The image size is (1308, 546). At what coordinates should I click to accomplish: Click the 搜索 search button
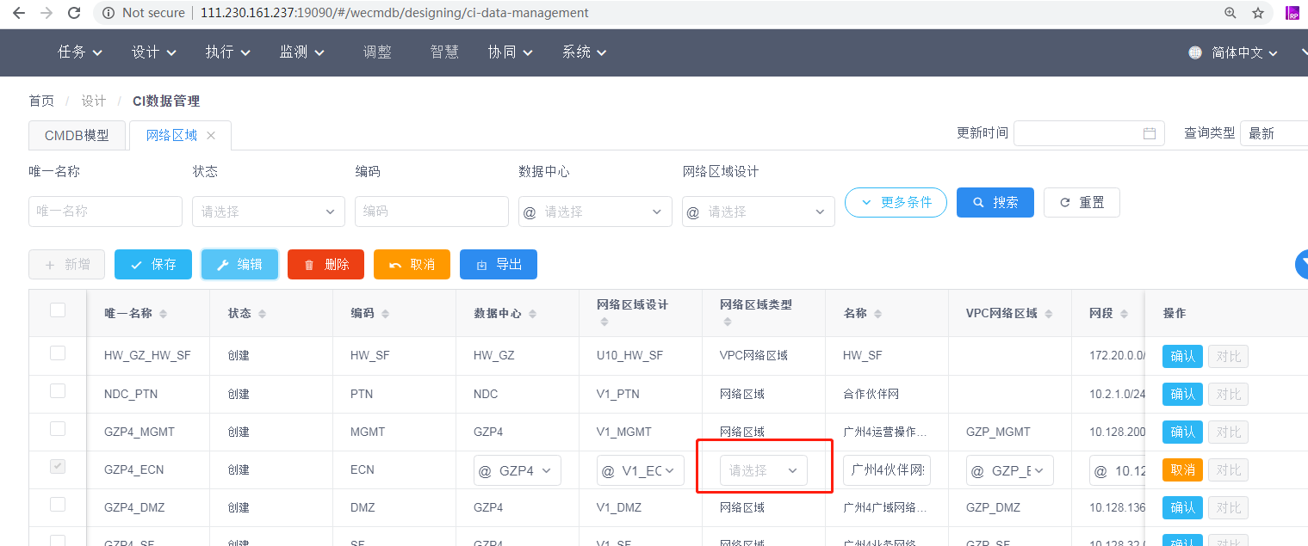[995, 202]
